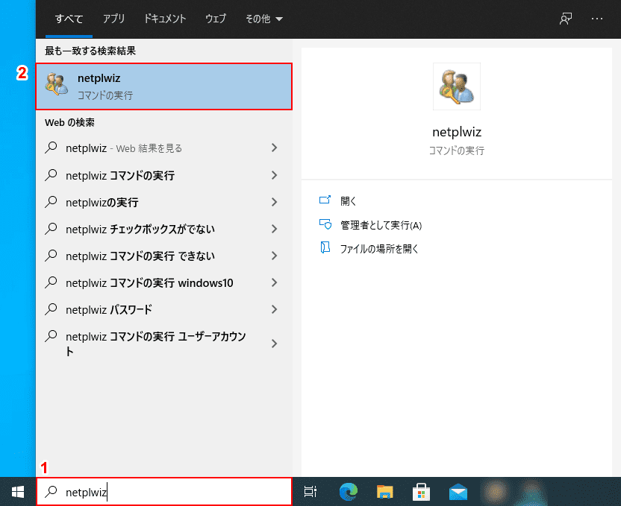The width and height of the screenshot is (621, 506).
Task: Select 'netplwiz パスワード' suggestion
Action: tap(164, 309)
